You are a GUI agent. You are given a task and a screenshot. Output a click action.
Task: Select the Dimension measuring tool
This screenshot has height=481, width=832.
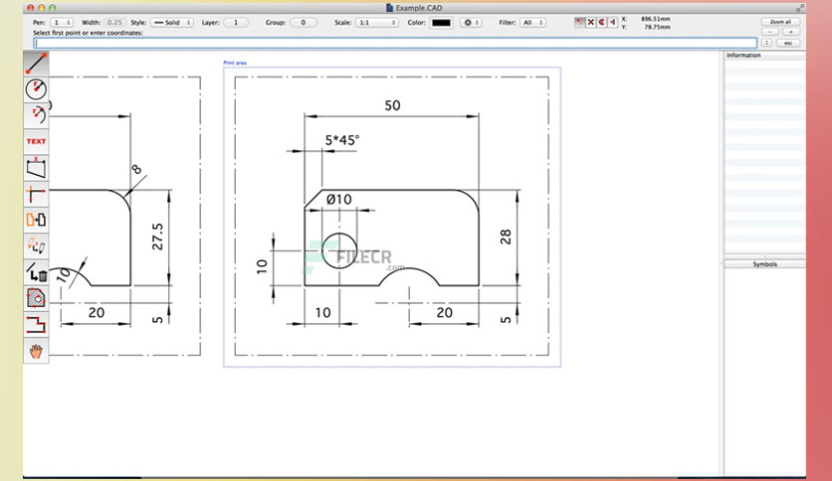tap(36, 168)
